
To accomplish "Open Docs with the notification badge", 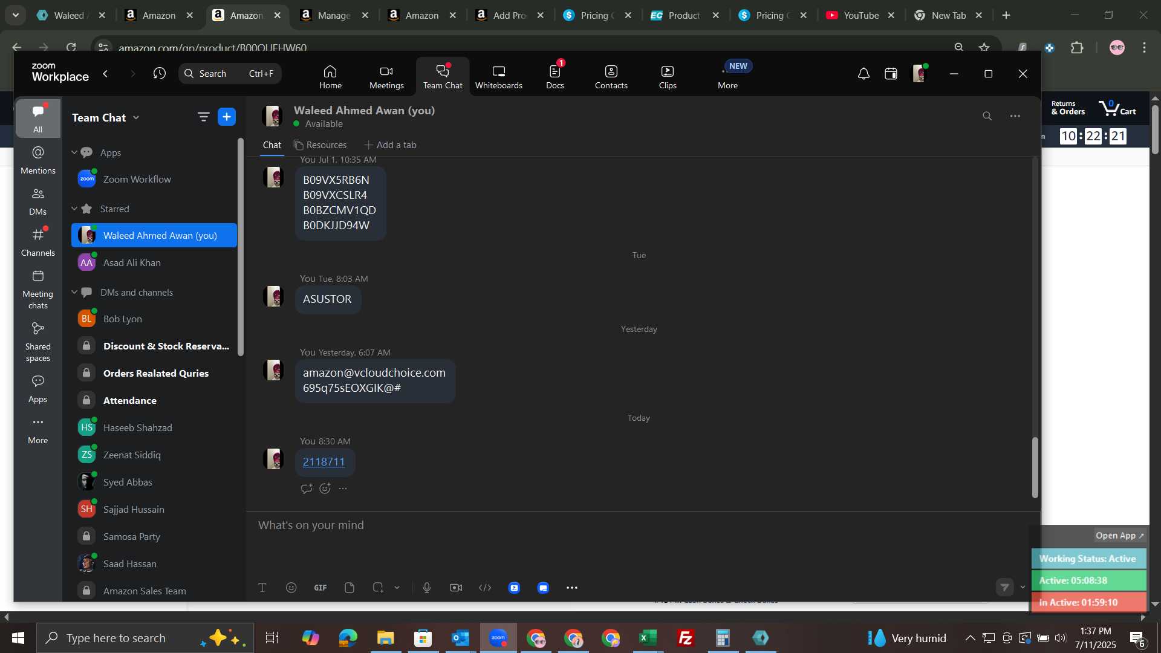I will click(x=555, y=77).
